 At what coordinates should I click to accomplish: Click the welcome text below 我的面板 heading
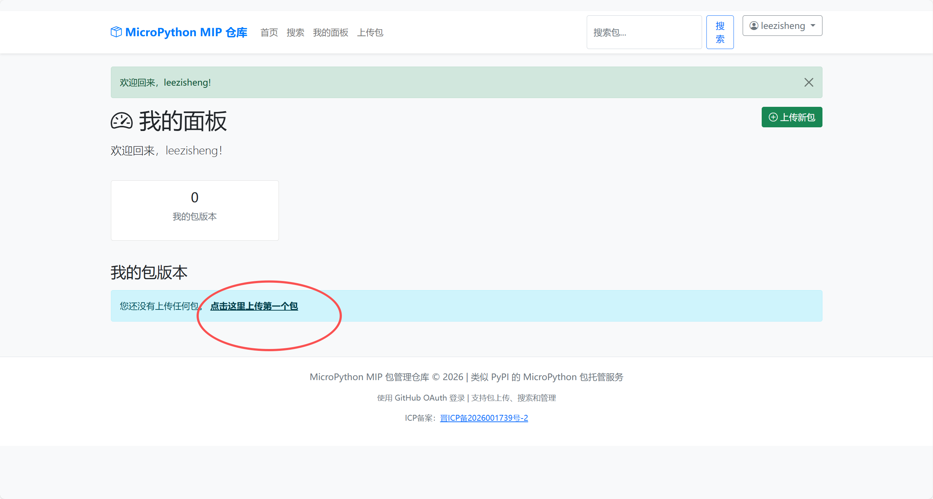click(167, 150)
